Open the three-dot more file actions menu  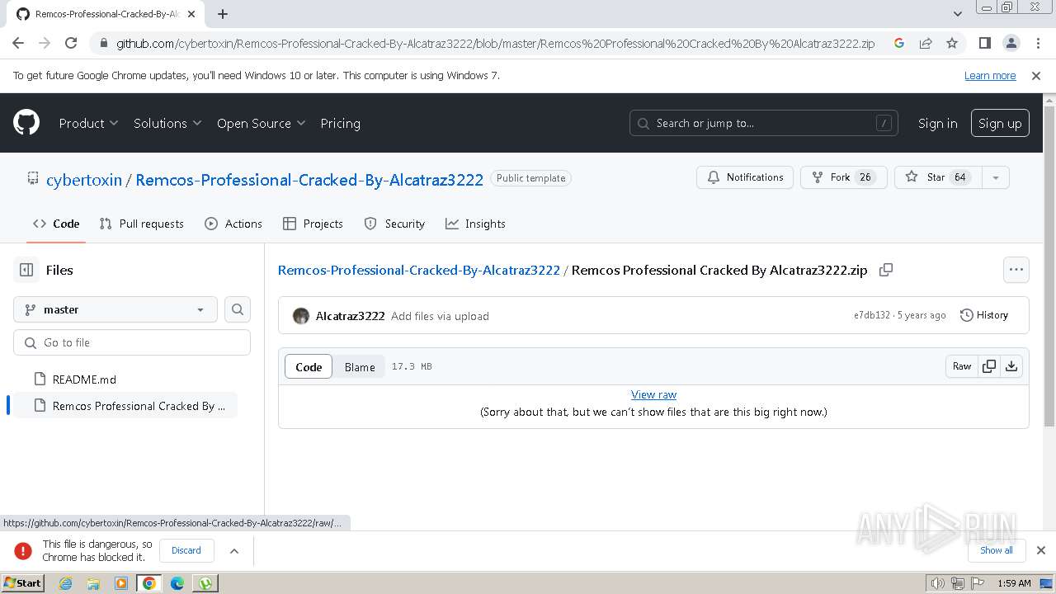[x=1016, y=270]
